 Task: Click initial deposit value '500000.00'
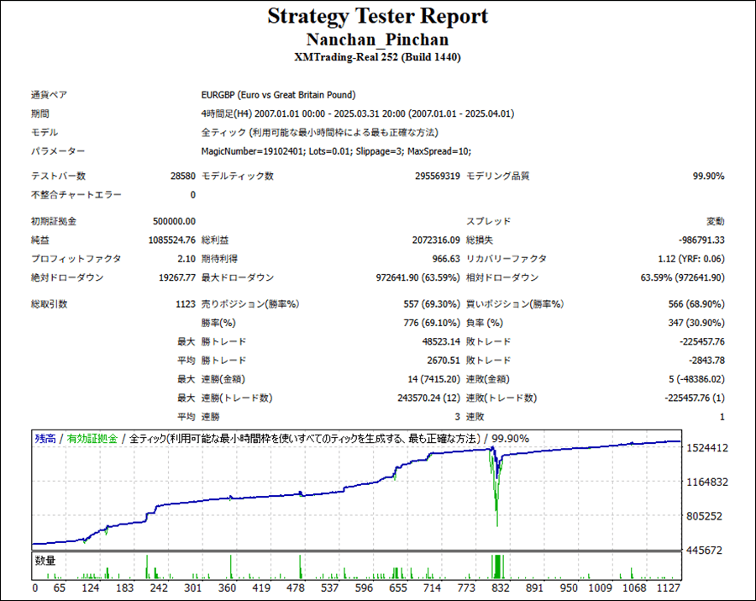coord(174,221)
